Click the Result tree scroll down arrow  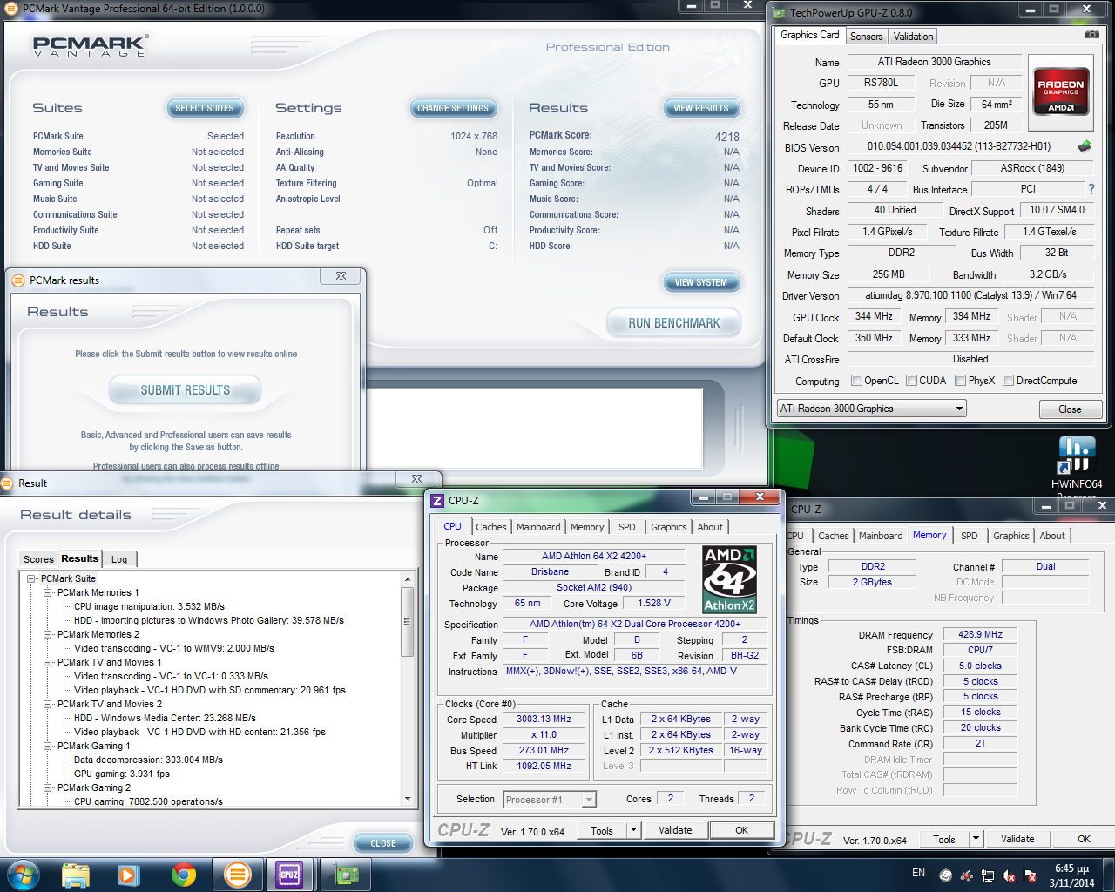(x=407, y=798)
